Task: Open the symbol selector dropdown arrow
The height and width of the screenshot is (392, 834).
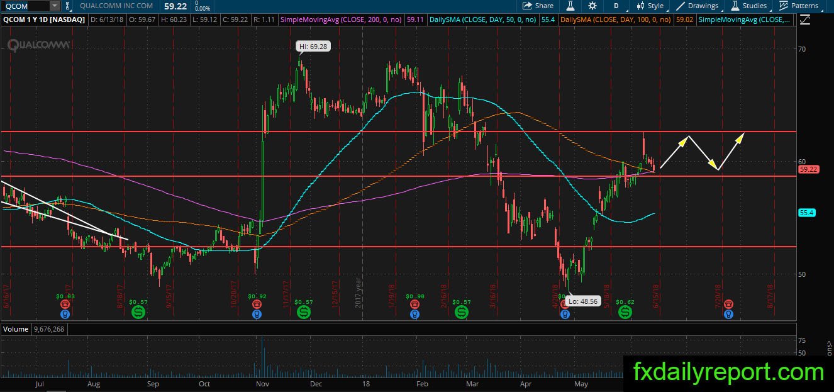Action: (x=54, y=6)
